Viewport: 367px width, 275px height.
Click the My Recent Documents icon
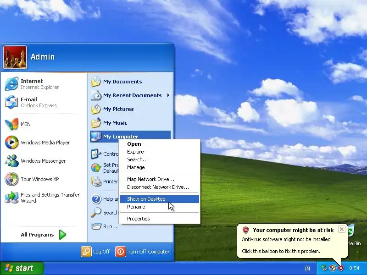96,95
